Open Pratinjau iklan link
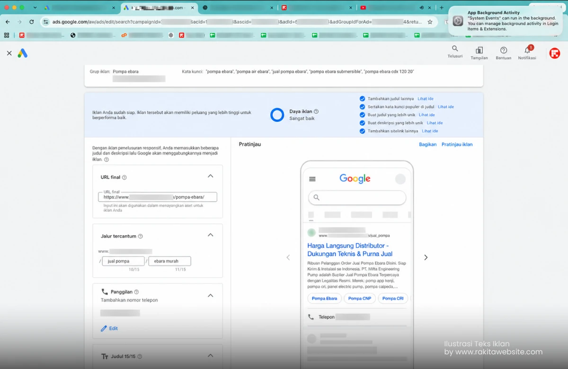The image size is (568, 369). tap(457, 144)
